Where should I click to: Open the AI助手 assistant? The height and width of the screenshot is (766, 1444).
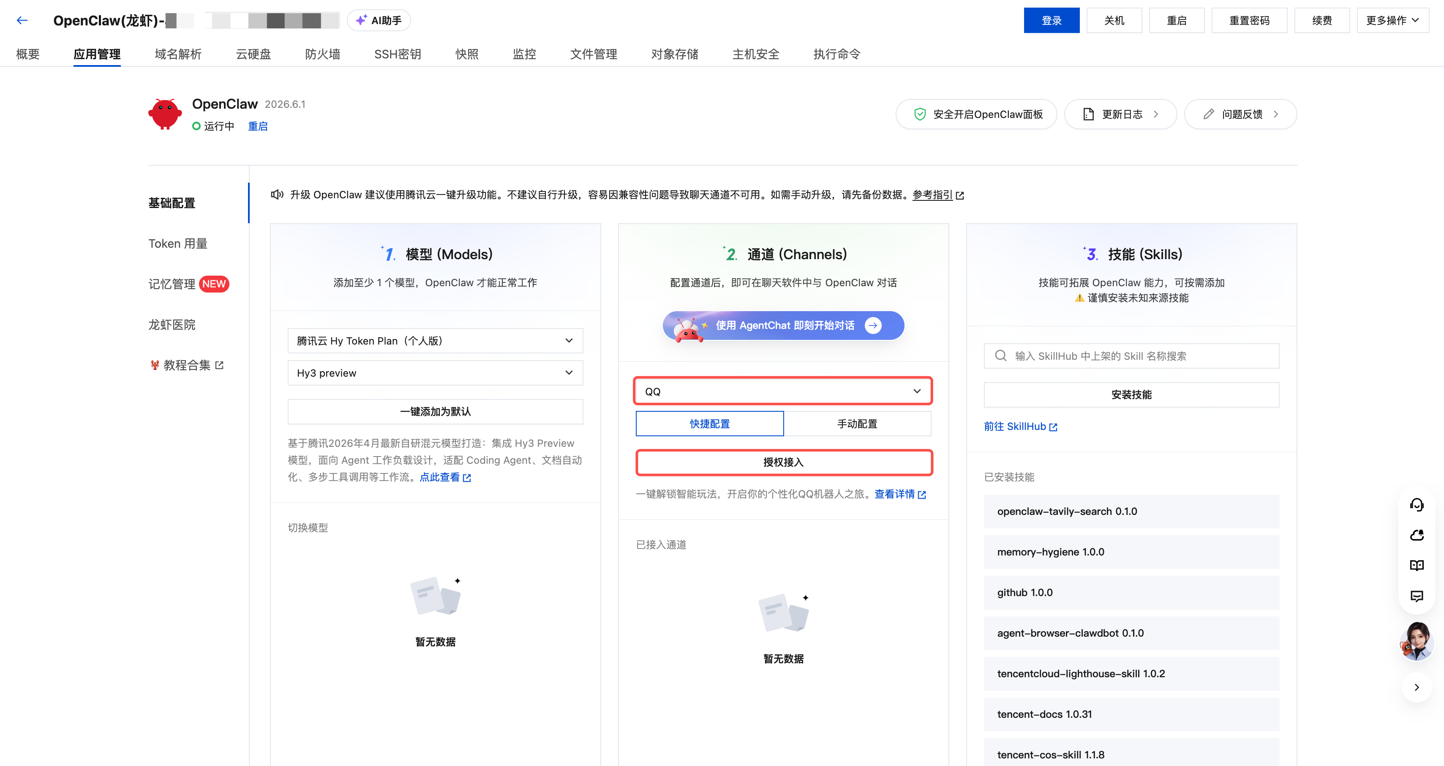click(x=379, y=20)
